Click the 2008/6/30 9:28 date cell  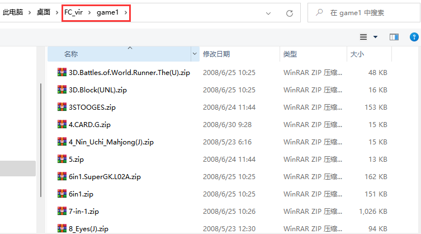tap(227, 124)
